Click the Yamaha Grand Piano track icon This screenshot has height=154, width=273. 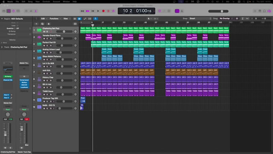pyautogui.click(x=39, y=37)
